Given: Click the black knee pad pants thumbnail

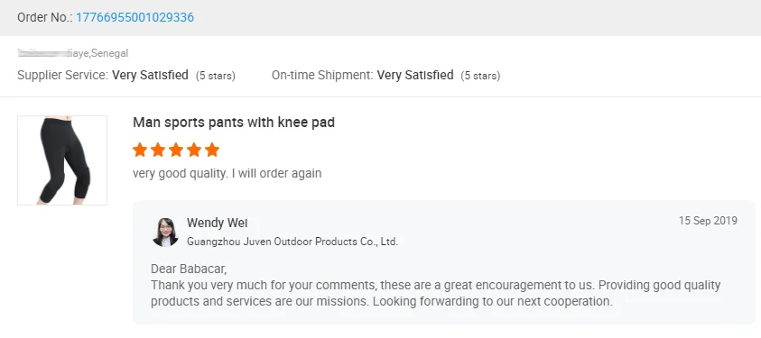Looking at the screenshot, I should 62,160.
